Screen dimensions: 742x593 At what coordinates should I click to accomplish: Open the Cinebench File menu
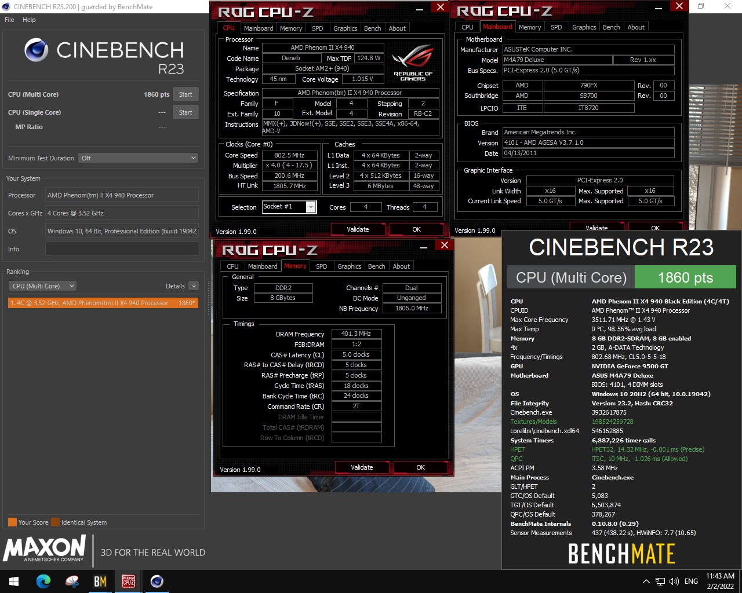point(9,20)
